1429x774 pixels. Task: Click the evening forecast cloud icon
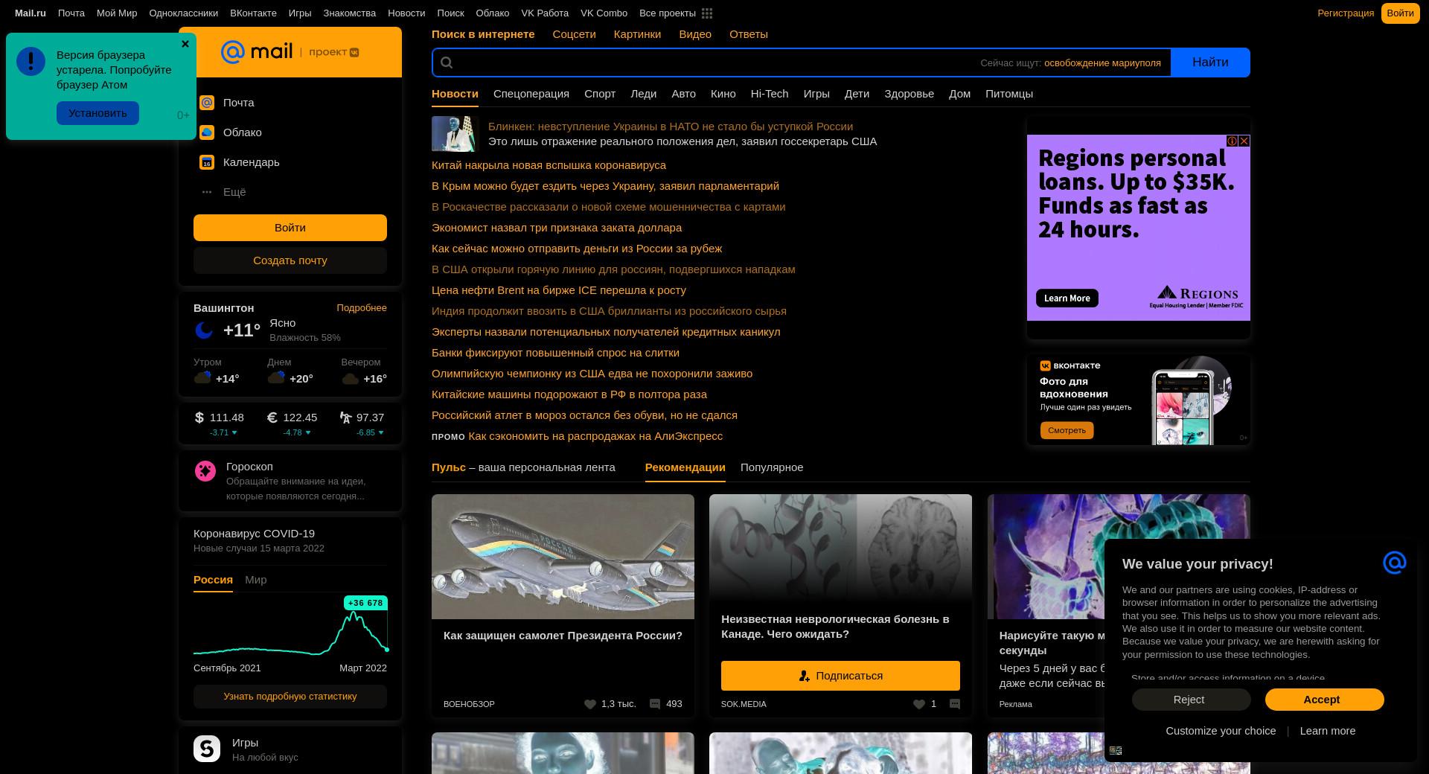350,379
